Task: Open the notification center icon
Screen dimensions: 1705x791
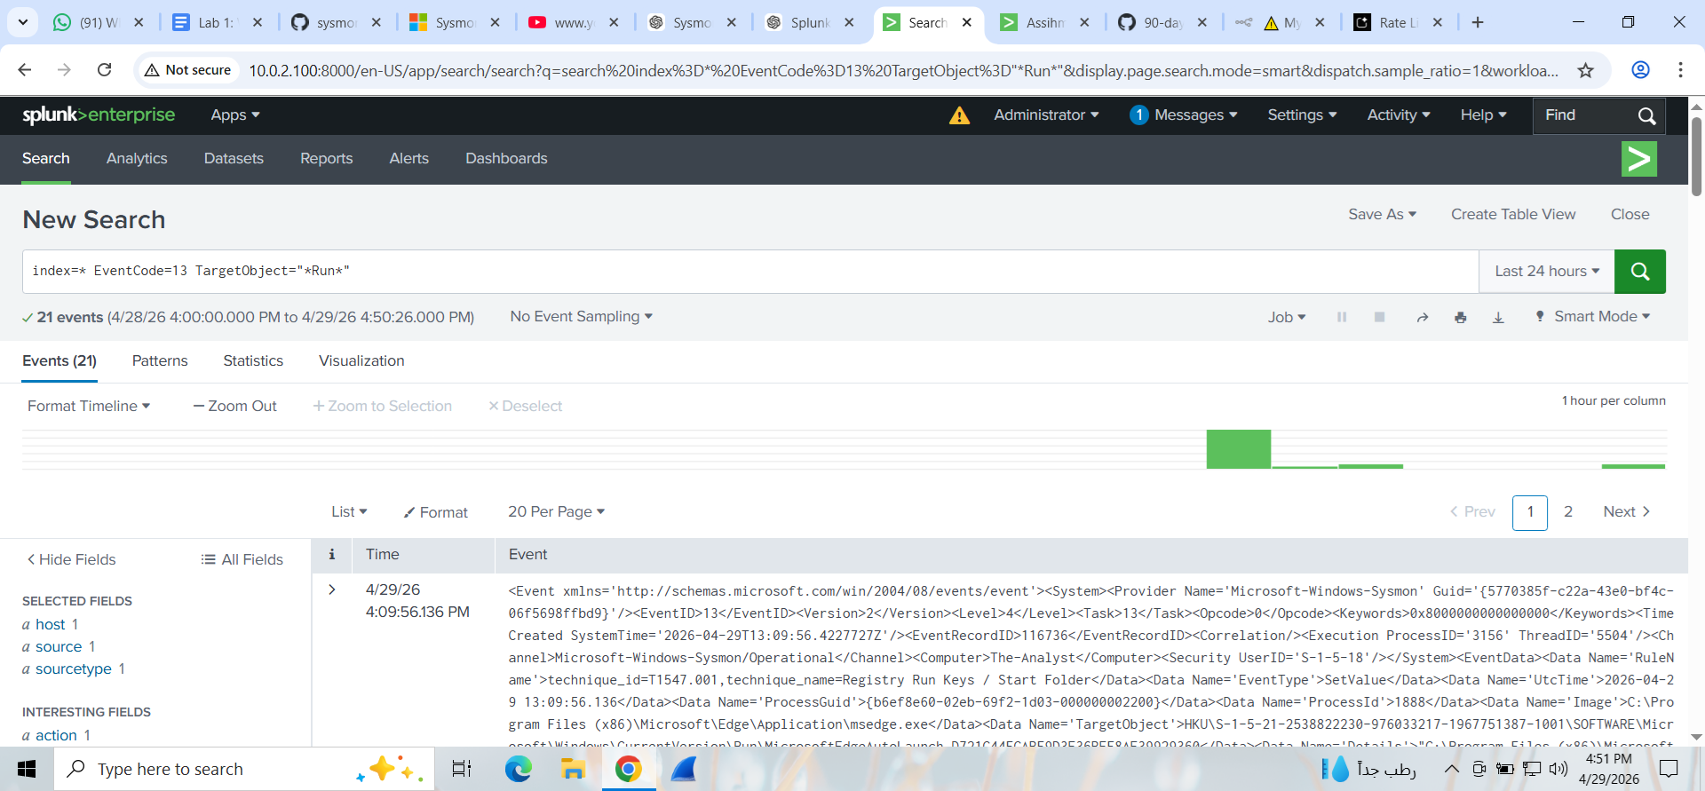Action: [x=1669, y=769]
